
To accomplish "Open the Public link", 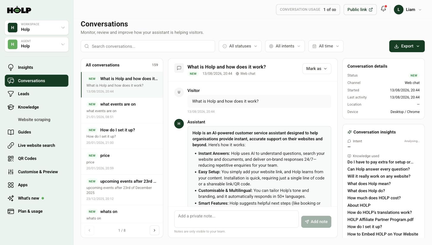I will (360, 9).
